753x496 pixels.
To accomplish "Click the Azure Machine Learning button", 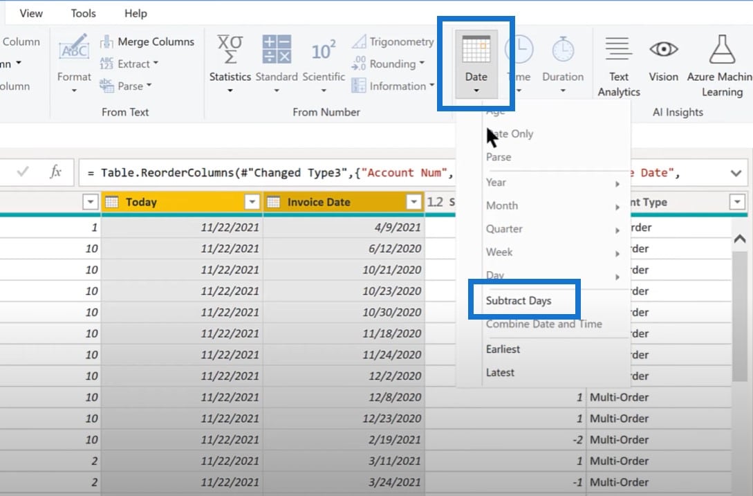I will point(720,66).
